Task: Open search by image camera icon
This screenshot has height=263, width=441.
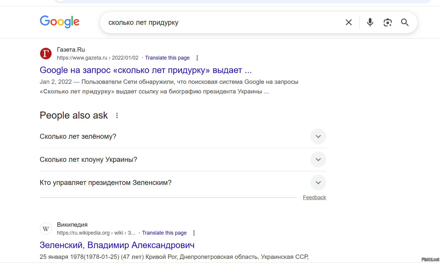Action: [x=387, y=23]
